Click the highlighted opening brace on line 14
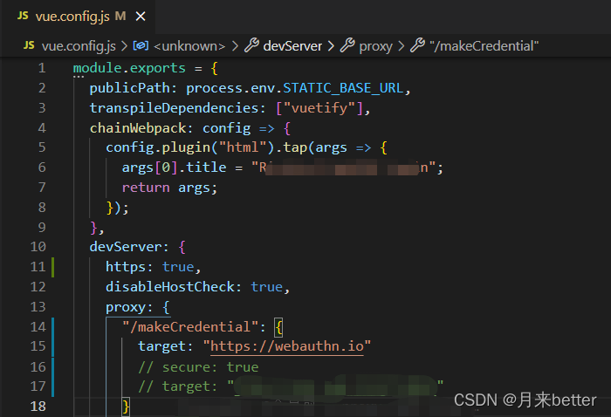Image resolution: width=611 pixels, height=417 pixels. click(278, 327)
